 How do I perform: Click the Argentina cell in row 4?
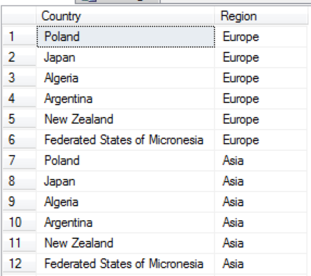126,99
